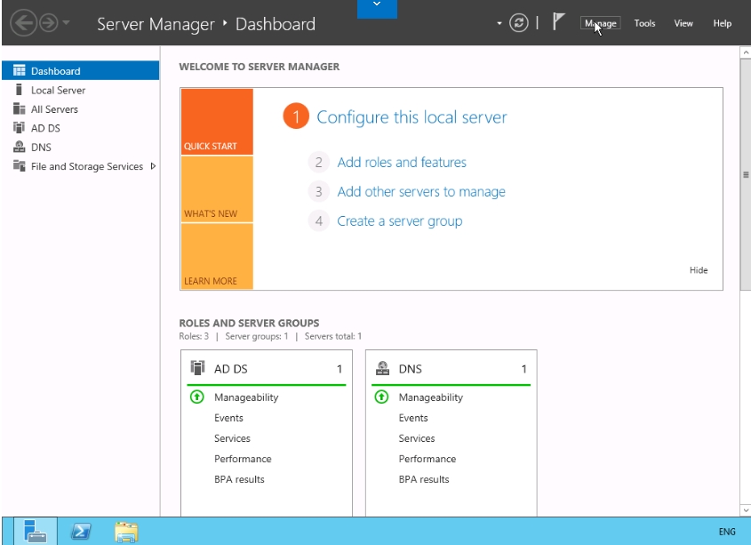Click the refresh dashboard icon
The image size is (751, 545).
coord(519,23)
